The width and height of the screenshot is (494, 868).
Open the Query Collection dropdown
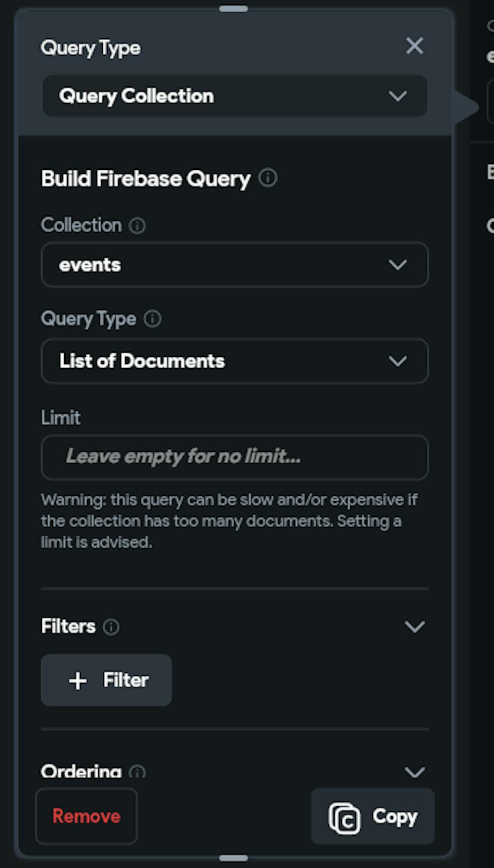(234, 96)
